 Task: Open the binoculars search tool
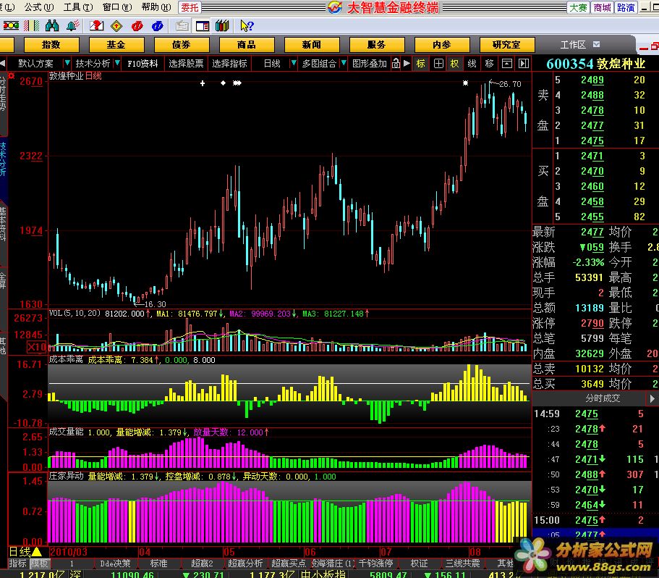[52, 26]
